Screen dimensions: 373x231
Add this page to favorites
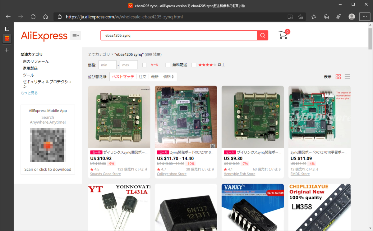300,17
